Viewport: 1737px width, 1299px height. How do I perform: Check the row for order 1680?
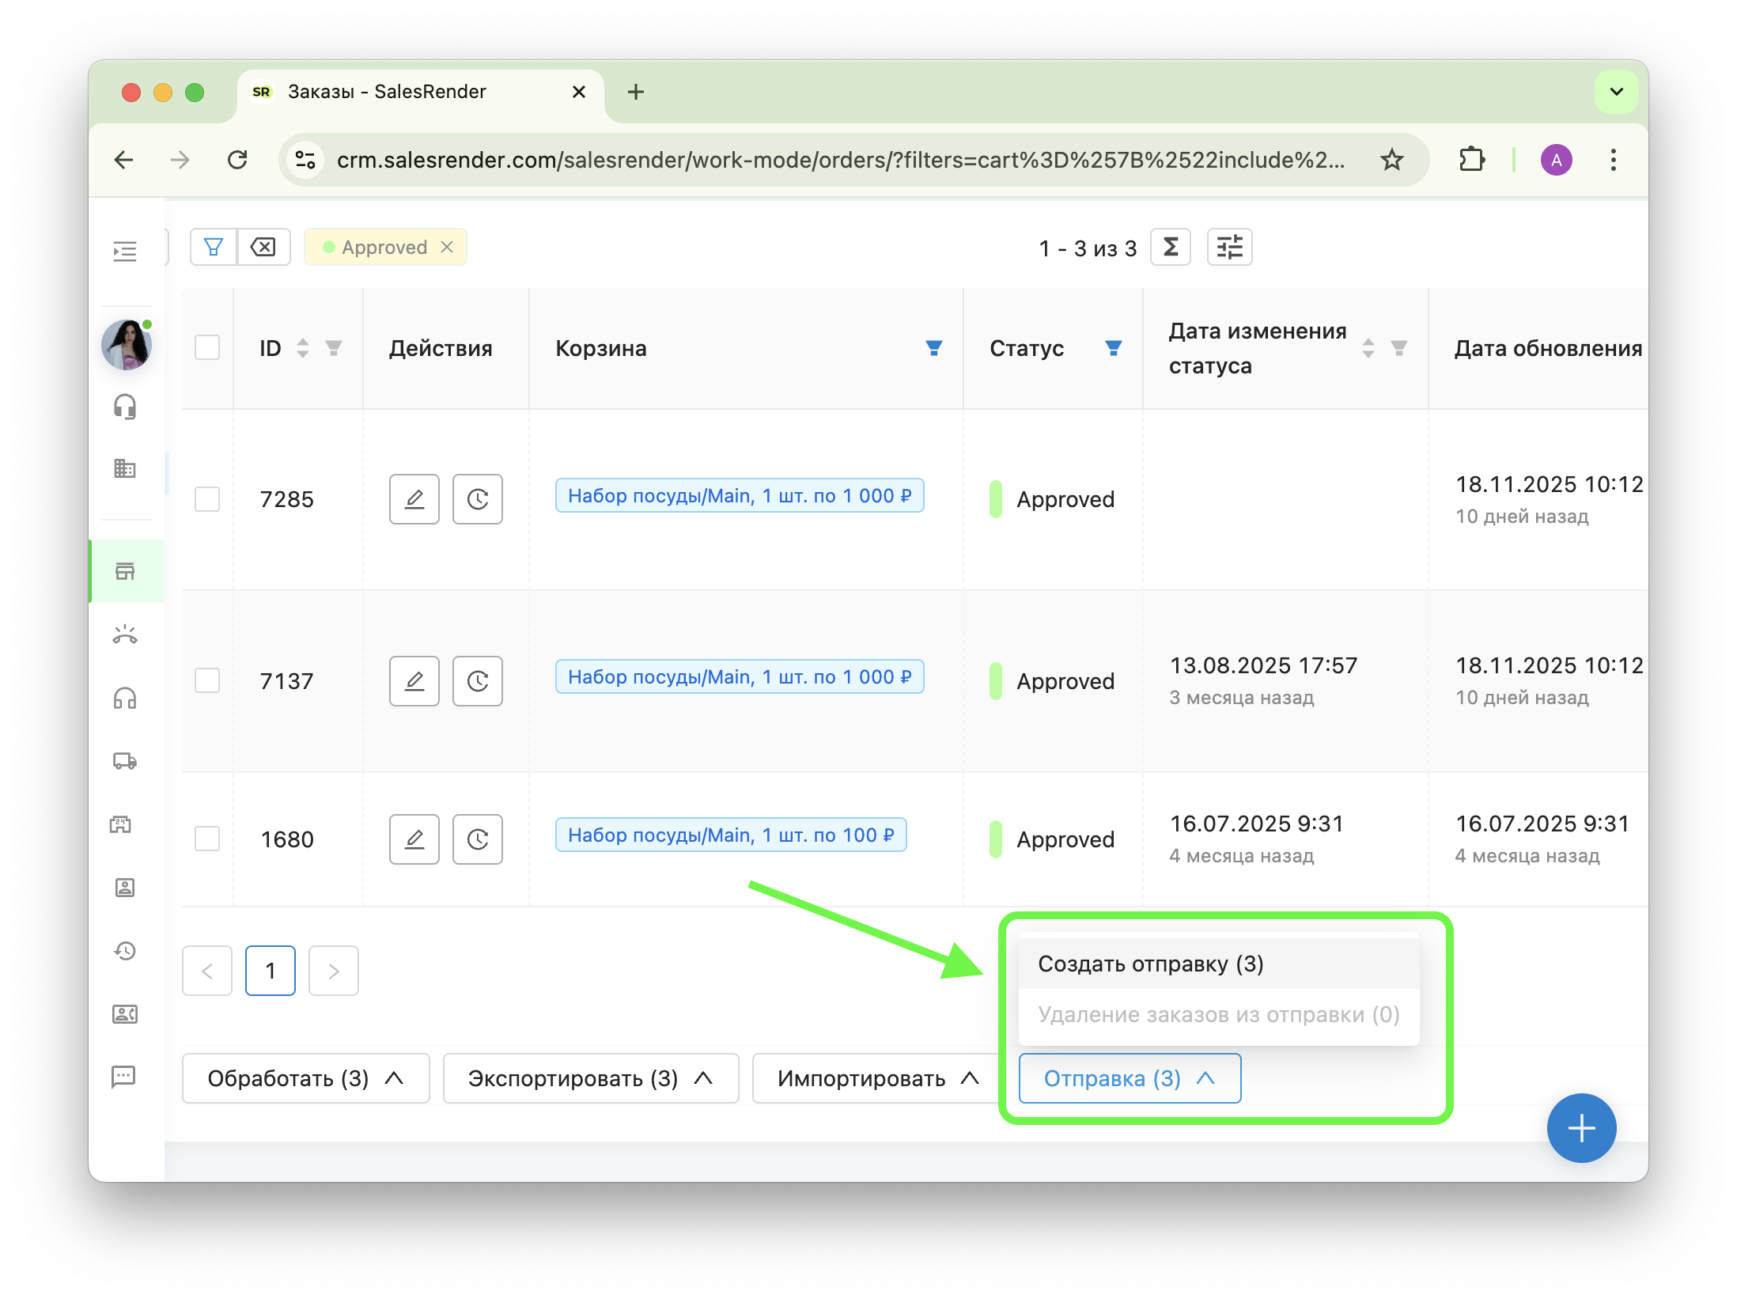(207, 839)
